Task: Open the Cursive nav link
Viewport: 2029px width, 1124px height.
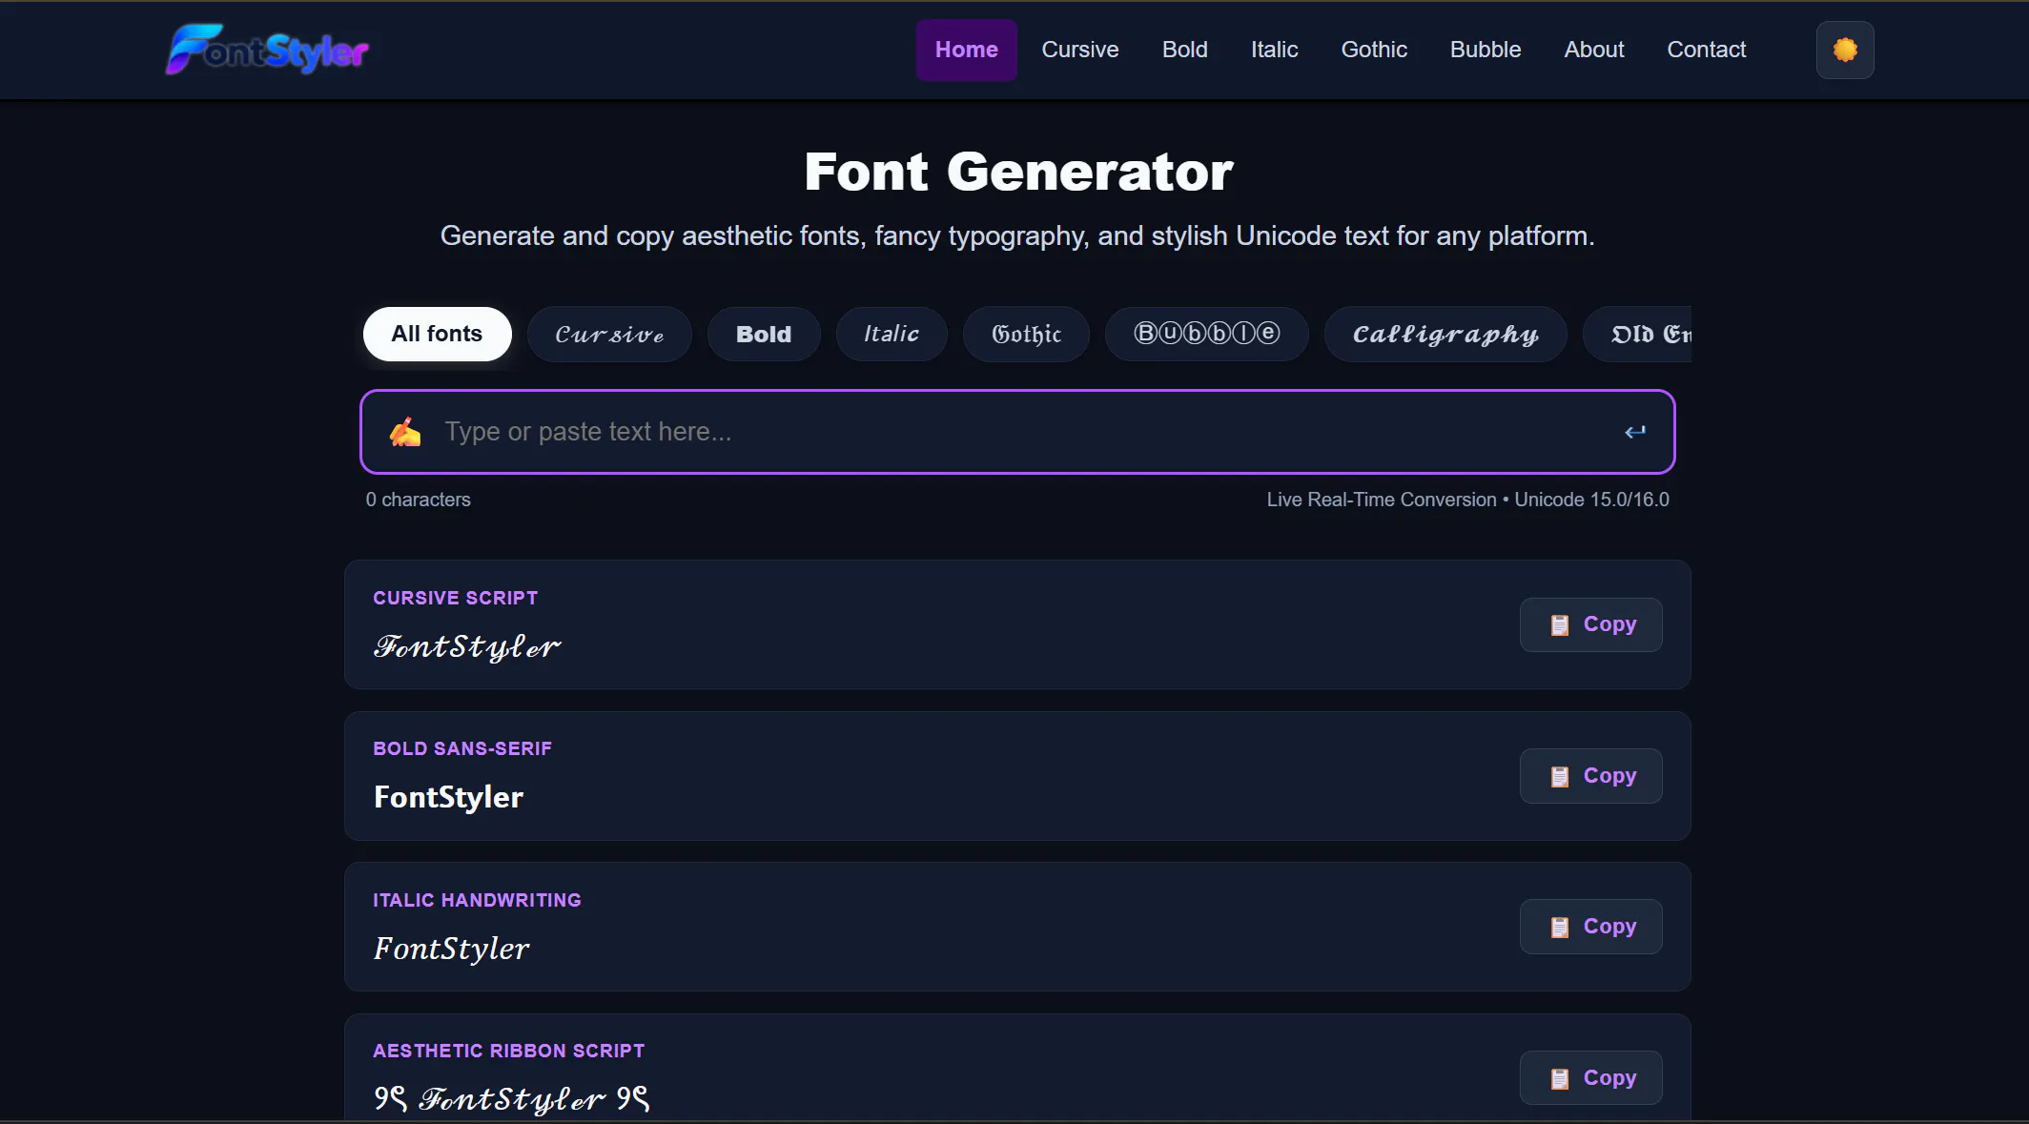Action: coord(1079,50)
